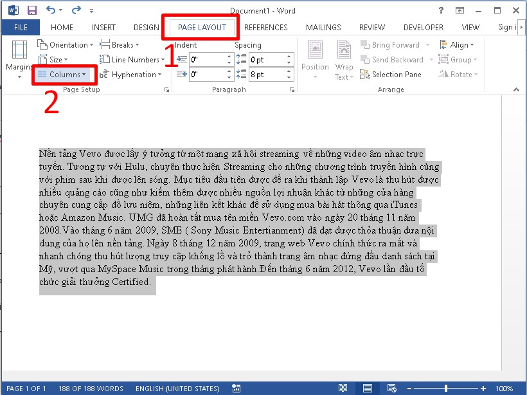The width and height of the screenshot is (527, 395).
Task: Zoom in using the zoom slider plus button
Action: 483,388
